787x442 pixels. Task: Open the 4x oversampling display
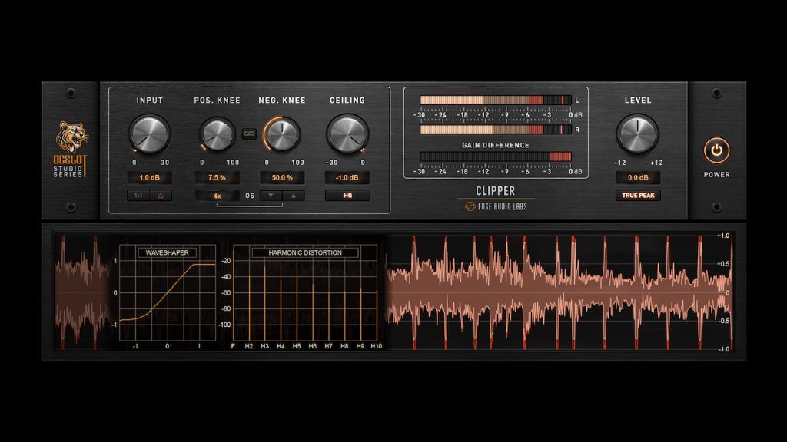point(217,196)
